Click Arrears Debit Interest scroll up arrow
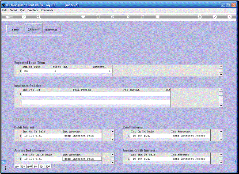Image resolution: width=239 pixels, height=174 pixels. 113,155
